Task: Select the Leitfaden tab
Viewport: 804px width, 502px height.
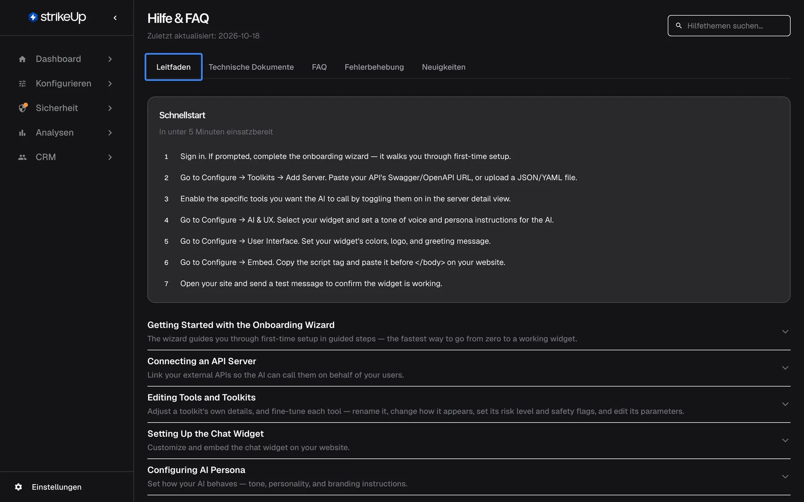Action: (x=173, y=67)
